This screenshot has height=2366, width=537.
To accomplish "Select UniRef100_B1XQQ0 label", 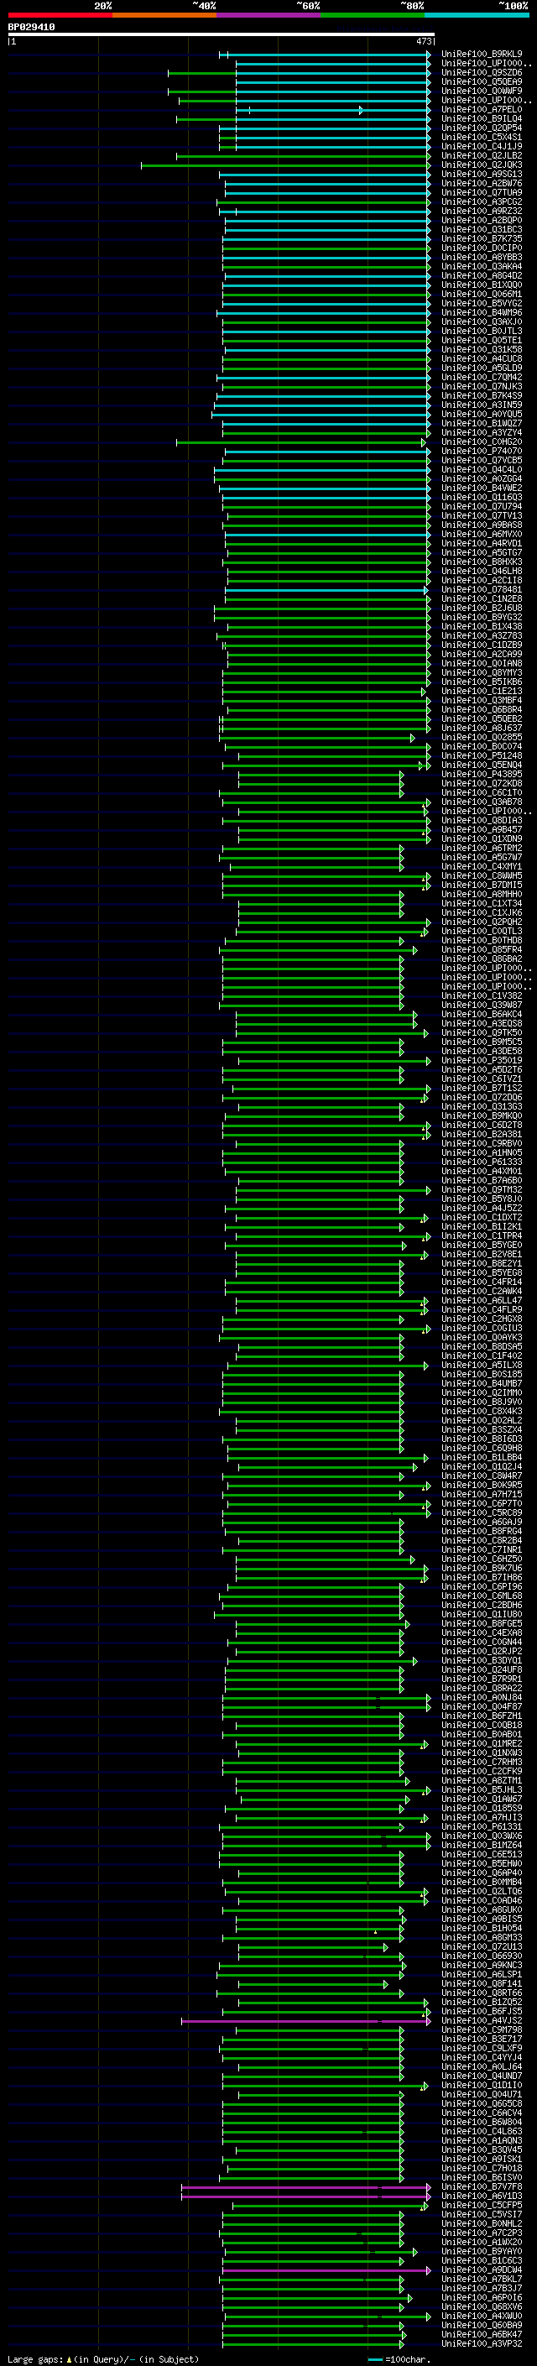I will tap(481, 285).
